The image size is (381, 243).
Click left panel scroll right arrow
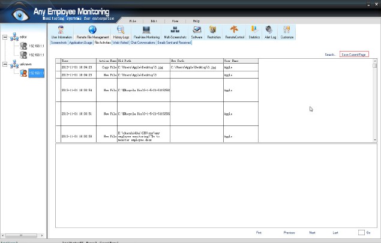pyautogui.click(x=42, y=235)
